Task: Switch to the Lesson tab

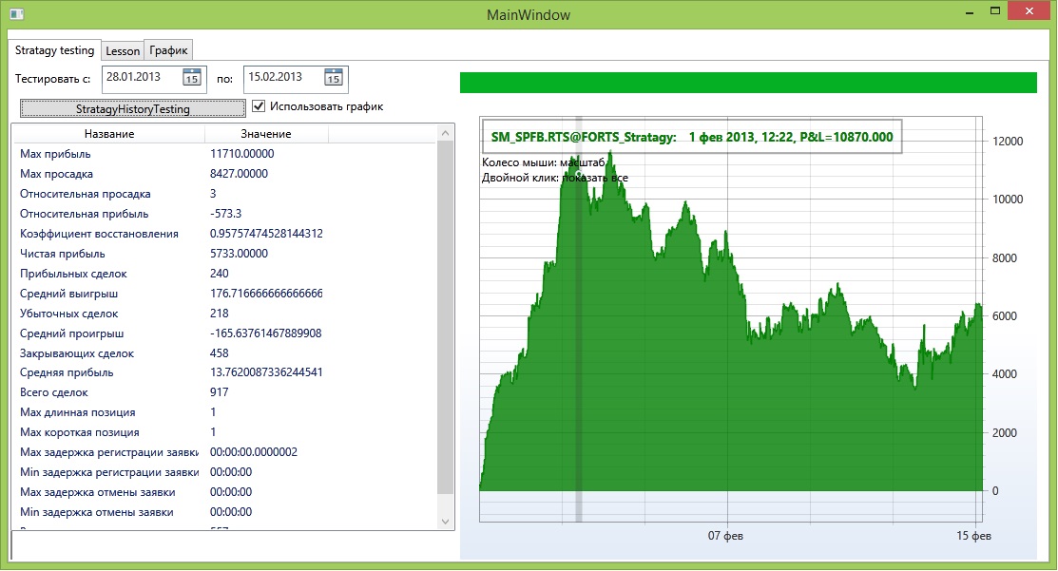Action: [x=123, y=51]
